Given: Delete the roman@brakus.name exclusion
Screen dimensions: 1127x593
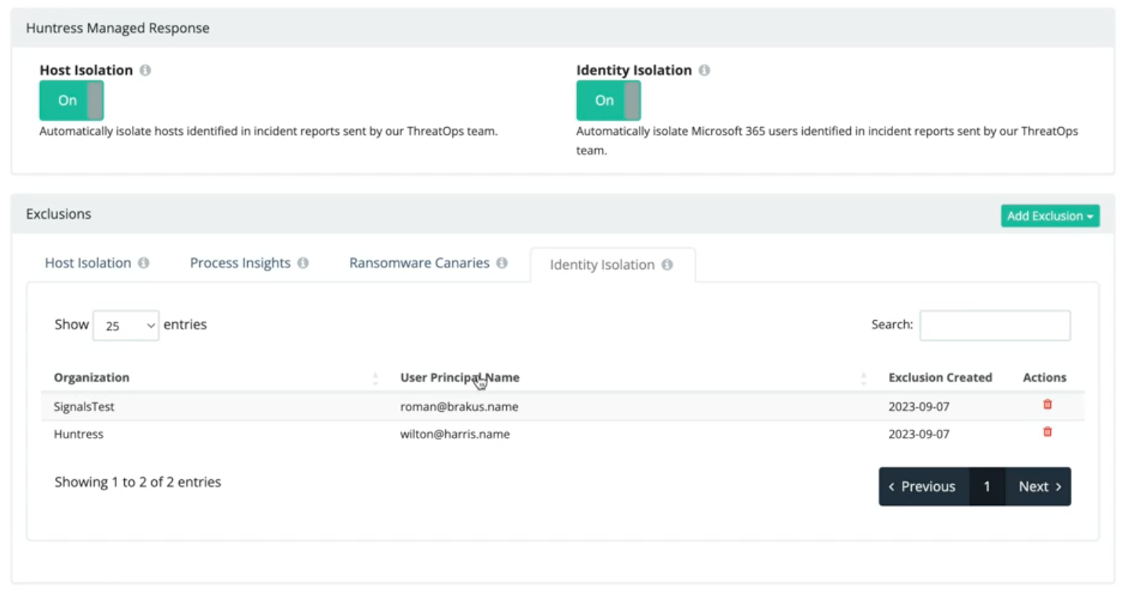Looking at the screenshot, I should tap(1047, 405).
